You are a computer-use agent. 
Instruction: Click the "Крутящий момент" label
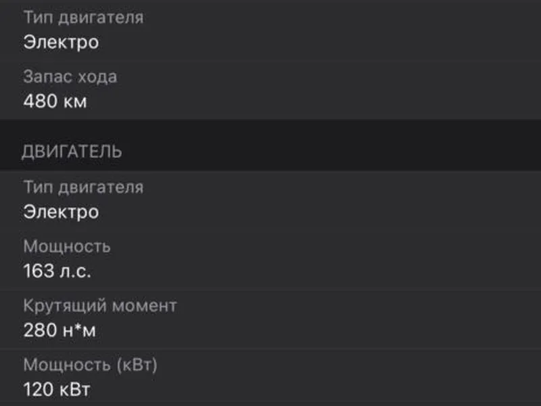[x=100, y=306]
